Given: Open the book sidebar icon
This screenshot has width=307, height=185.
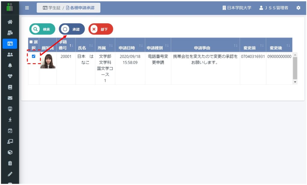Looking at the screenshot, I should [x=10, y=87].
